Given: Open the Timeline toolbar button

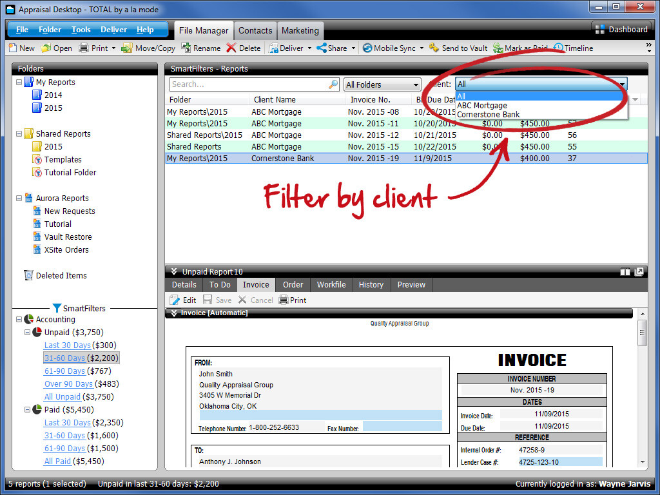Looking at the screenshot, I should coord(573,48).
